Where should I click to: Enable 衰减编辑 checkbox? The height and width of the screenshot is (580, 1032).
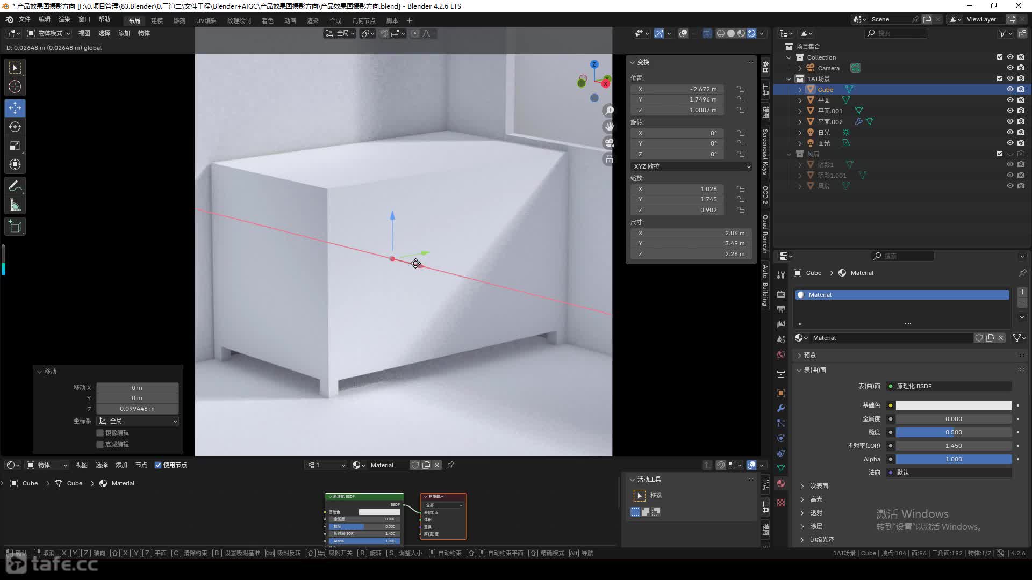pyautogui.click(x=100, y=445)
